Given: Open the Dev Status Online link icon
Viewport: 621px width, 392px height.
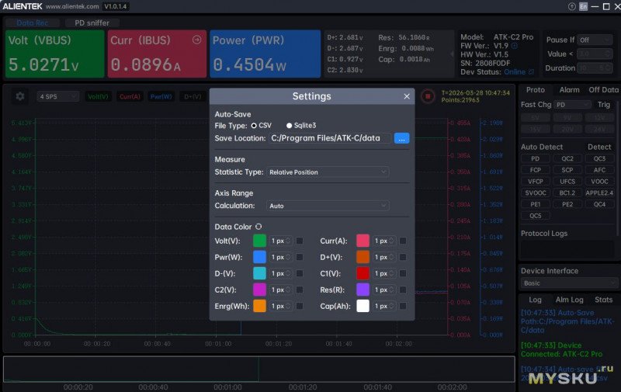Looking at the screenshot, I should [x=531, y=71].
